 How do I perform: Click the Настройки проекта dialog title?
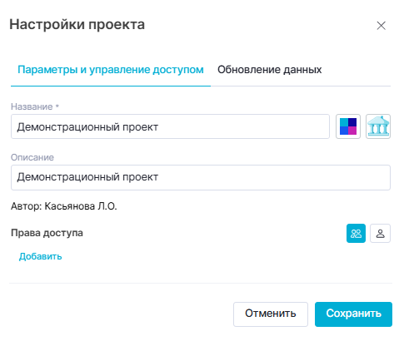(x=77, y=25)
